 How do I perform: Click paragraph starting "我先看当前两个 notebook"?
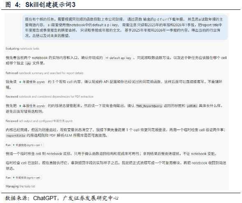coord(116,61)
